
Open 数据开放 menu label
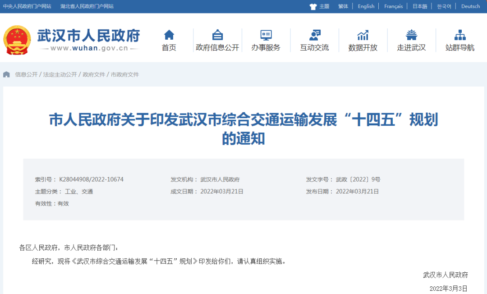tap(363, 47)
